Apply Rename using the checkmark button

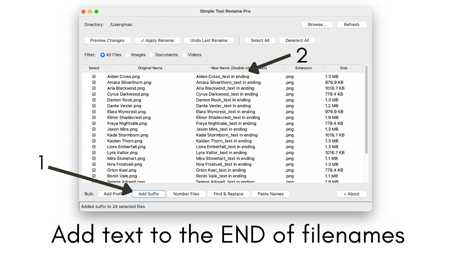(x=157, y=40)
